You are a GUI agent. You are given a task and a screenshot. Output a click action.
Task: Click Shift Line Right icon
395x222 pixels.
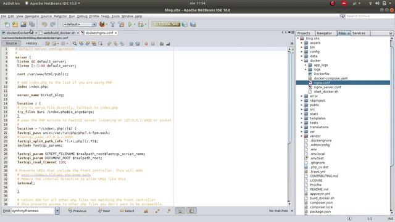[137, 44]
